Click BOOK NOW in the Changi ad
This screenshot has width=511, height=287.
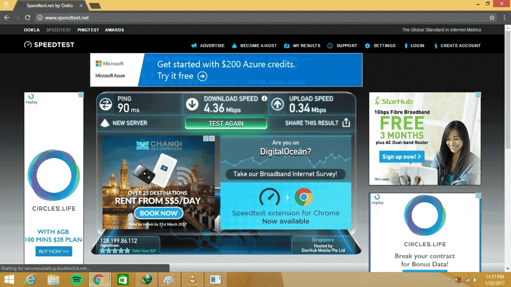[x=159, y=213]
